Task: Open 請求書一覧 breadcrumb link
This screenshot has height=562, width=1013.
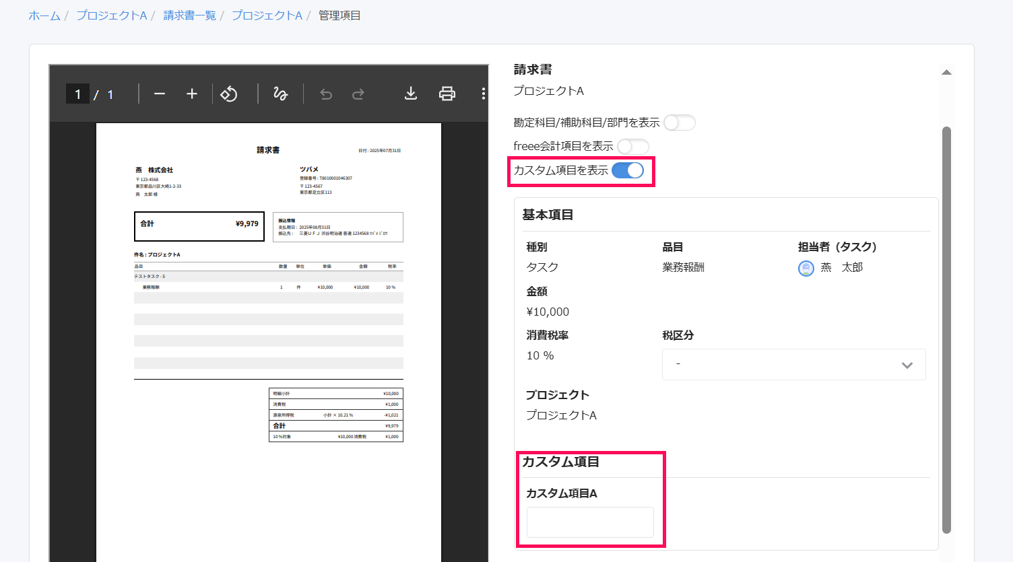Action: (x=190, y=15)
